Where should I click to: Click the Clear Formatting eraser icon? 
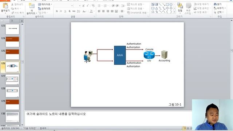point(93,6)
